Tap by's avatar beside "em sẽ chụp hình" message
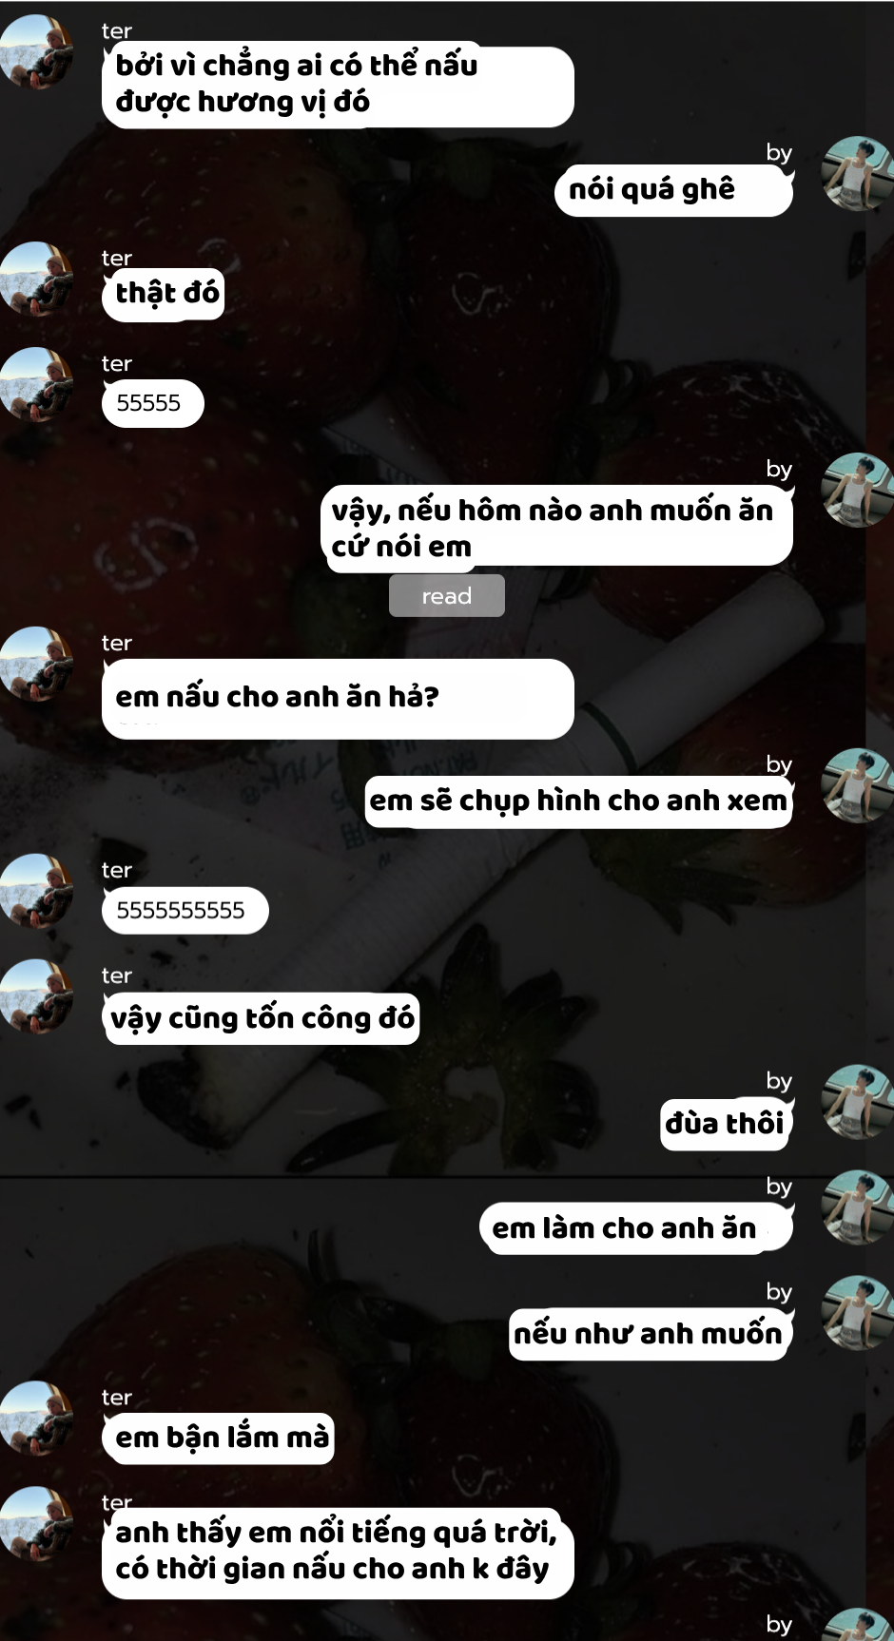The image size is (894, 1641). [x=858, y=785]
